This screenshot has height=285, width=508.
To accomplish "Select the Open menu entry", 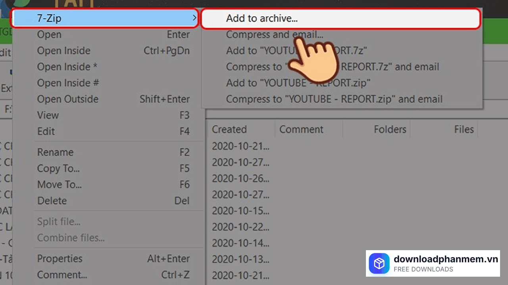I will click(49, 34).
